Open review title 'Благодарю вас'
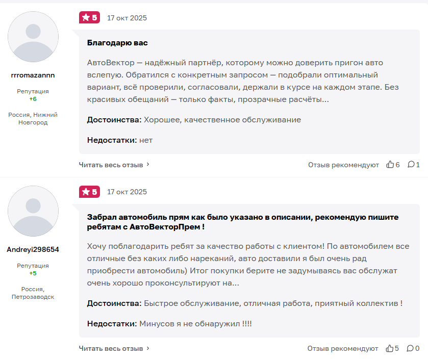 [x=117, y=43]
